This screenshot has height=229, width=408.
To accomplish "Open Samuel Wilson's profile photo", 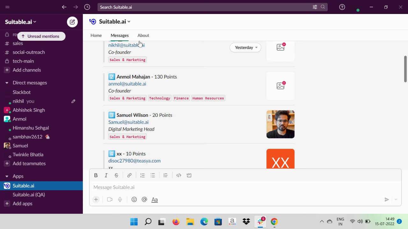I will 280,124.
